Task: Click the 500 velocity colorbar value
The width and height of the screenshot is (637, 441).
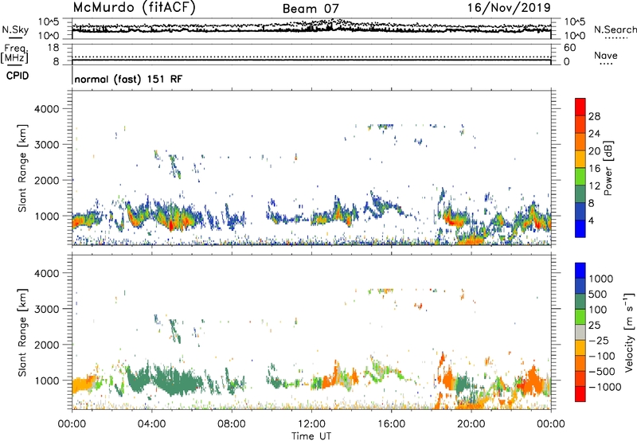Action: [598, 295]
